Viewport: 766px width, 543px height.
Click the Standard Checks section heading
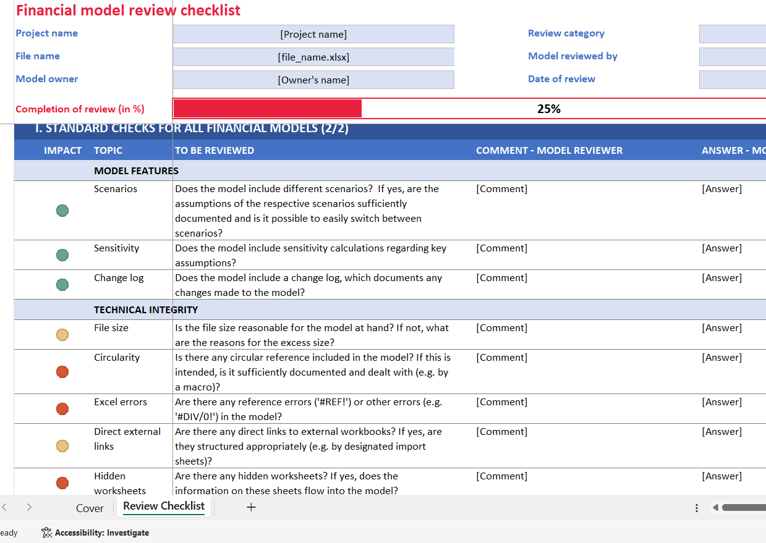click(192, 128)
